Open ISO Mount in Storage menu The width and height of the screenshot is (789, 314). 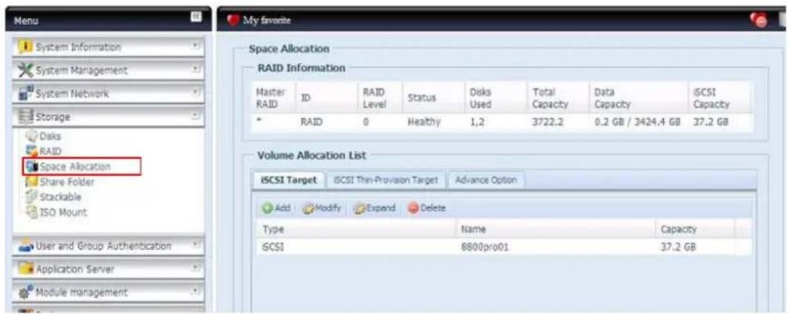point(63,213)
